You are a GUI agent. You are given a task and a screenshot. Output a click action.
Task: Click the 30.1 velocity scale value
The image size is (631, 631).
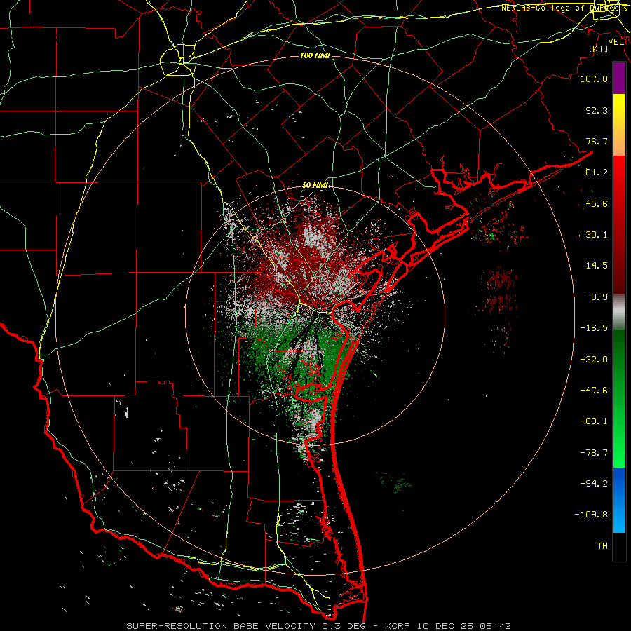point(597,235)
